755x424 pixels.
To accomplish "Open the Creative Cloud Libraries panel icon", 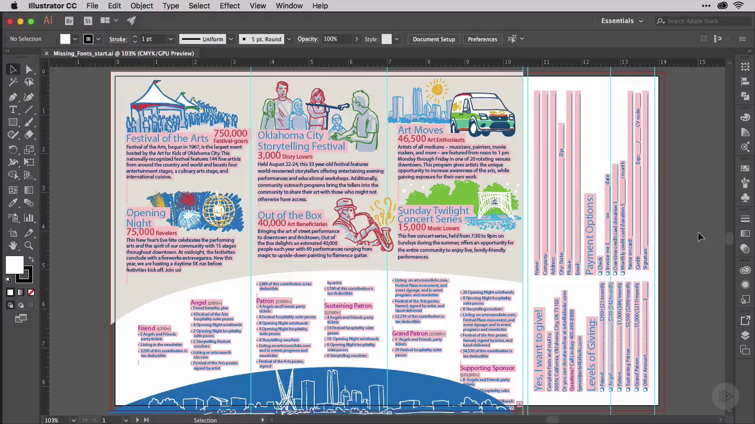I will tap(745, 270).
